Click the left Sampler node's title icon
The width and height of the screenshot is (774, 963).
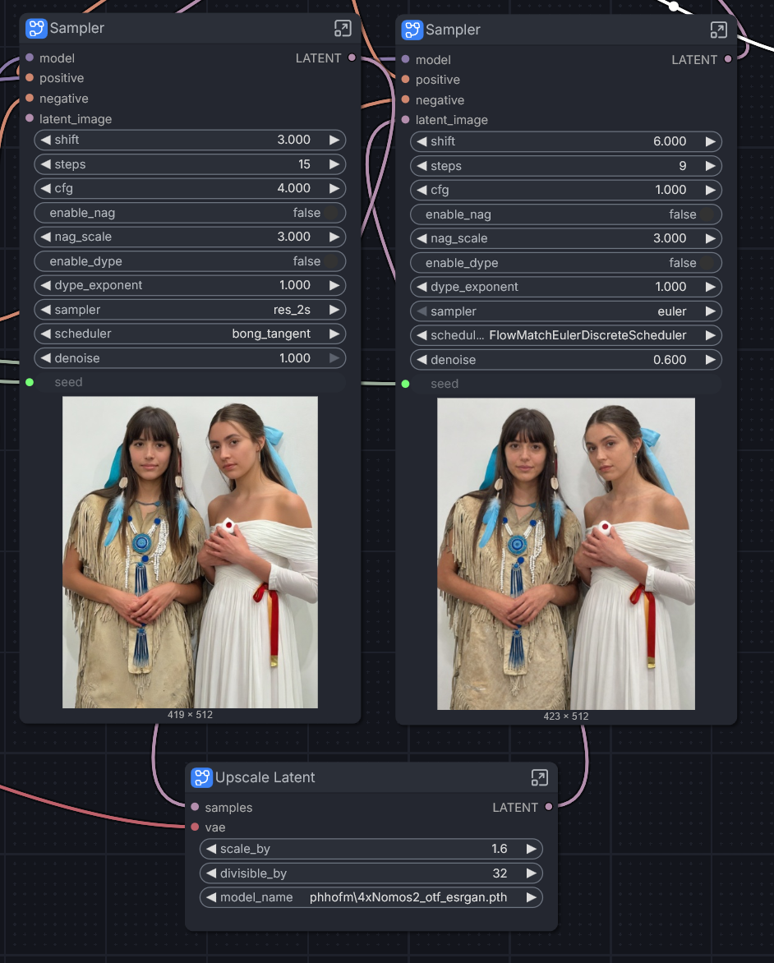[36, 28]
